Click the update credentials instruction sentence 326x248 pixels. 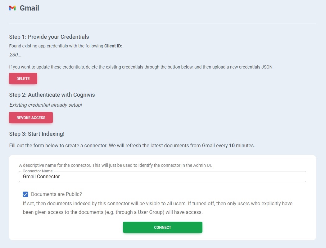pos(141,67)
